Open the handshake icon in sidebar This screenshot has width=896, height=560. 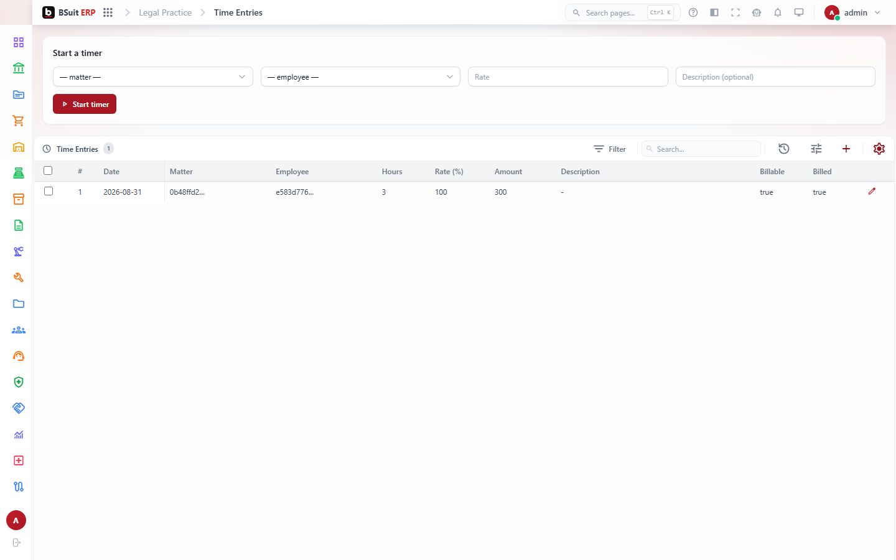point(19,408)
